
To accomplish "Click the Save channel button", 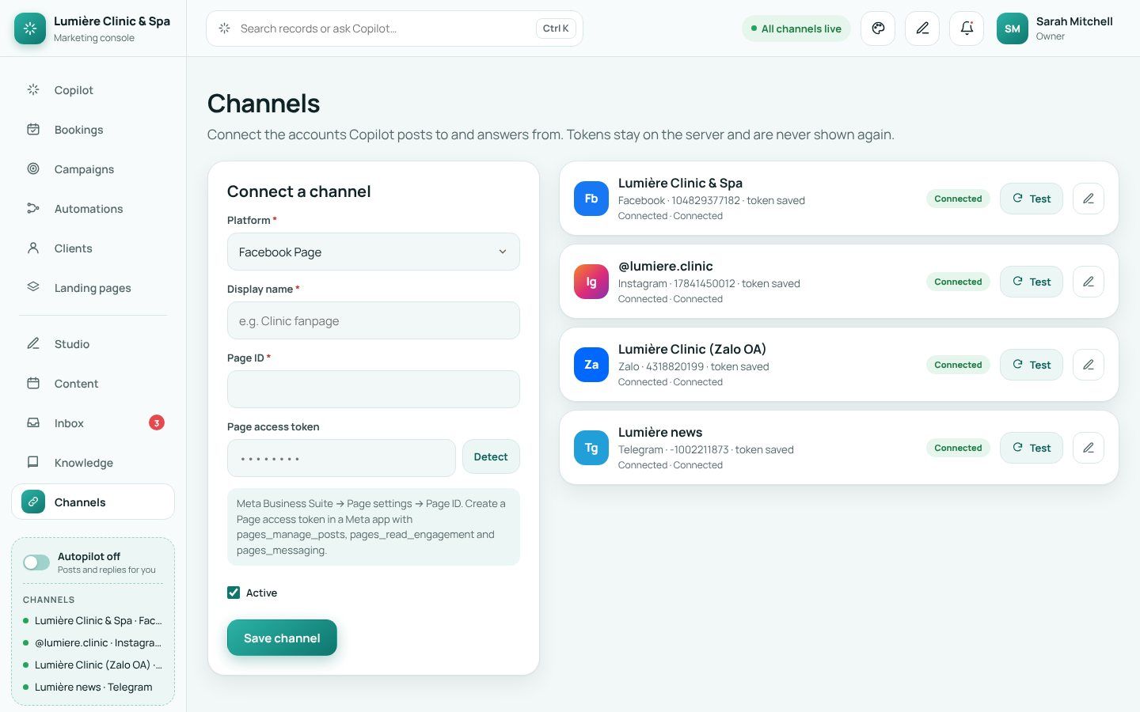I will 282,638.
